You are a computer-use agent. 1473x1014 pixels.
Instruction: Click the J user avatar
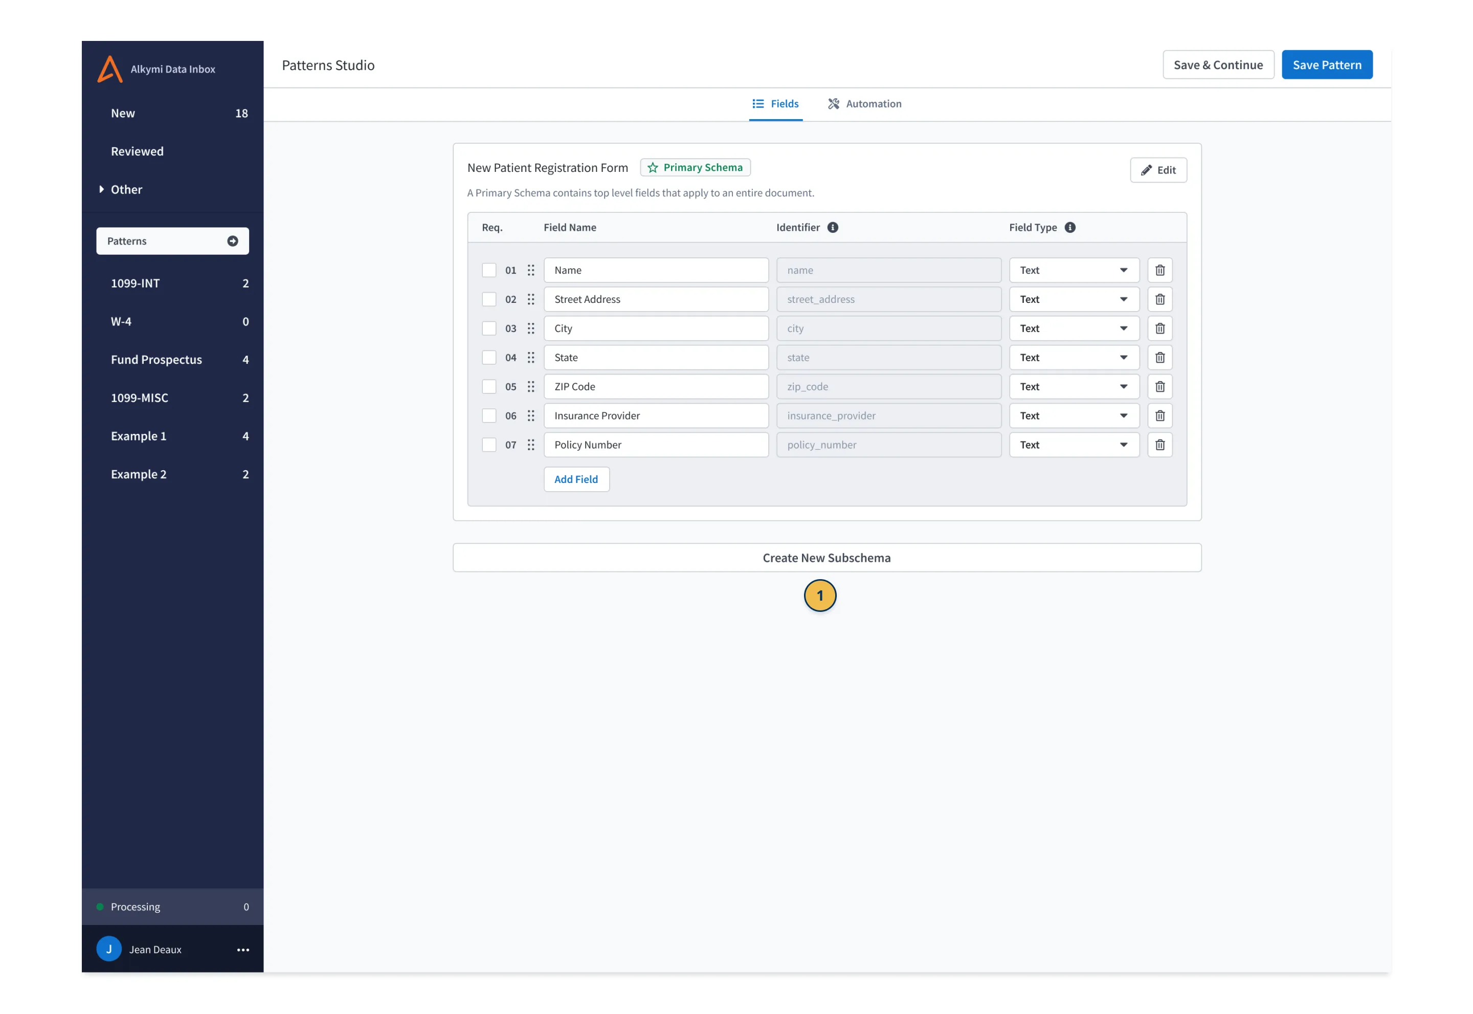(x=108, y=949)
